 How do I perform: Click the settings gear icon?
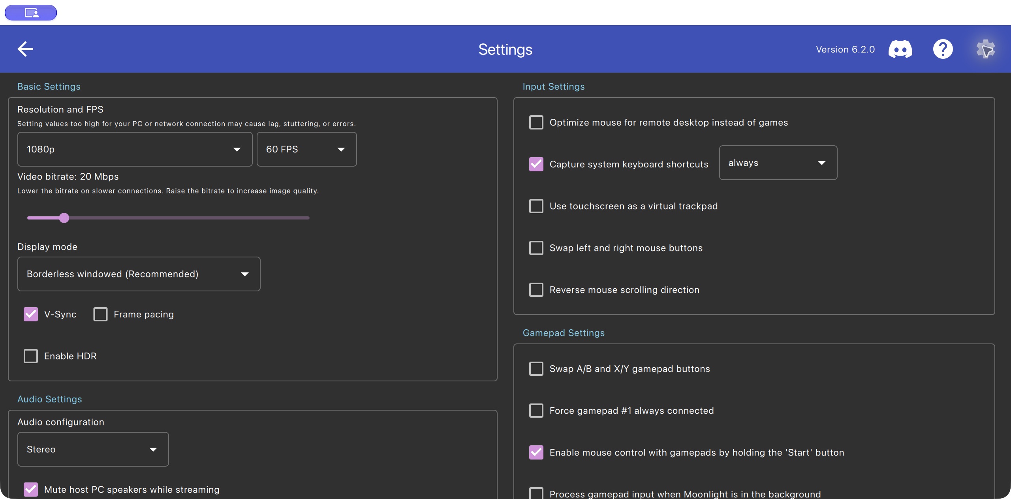click(x=985, y=49)
